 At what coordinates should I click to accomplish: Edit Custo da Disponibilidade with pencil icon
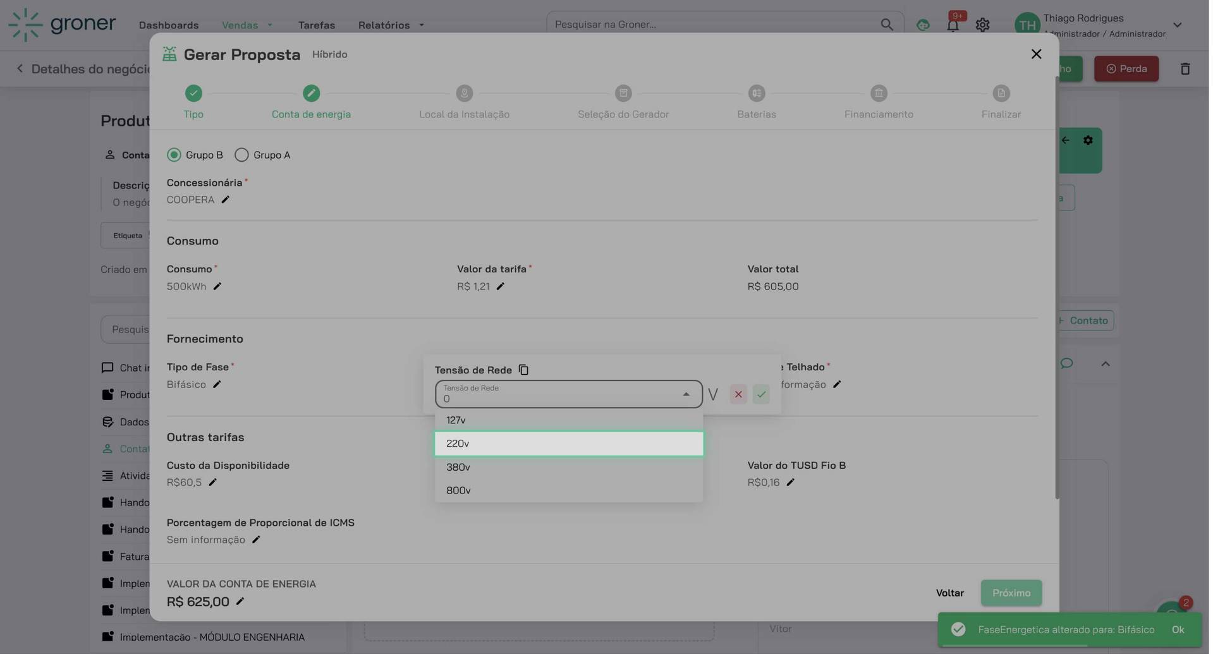[x=212, y=482]
